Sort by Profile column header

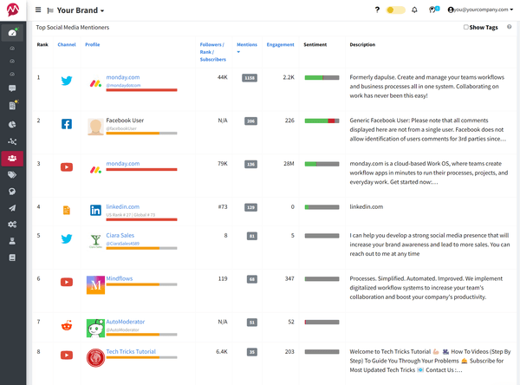93,44
